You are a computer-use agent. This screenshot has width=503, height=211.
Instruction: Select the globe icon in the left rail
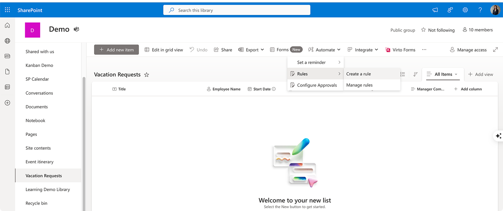7,41
